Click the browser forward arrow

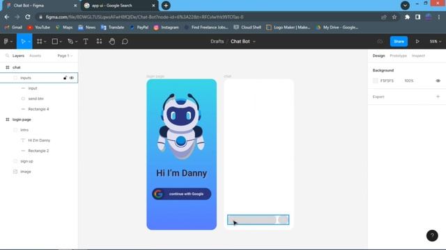17,17
